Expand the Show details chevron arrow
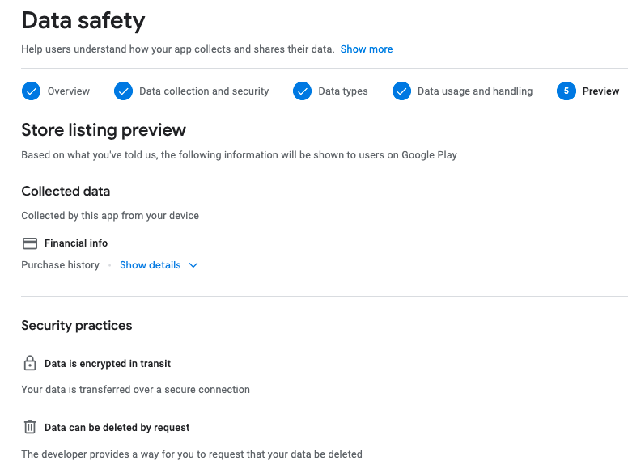The width and height of the screenshot is (628, 473). click(193, 265)
